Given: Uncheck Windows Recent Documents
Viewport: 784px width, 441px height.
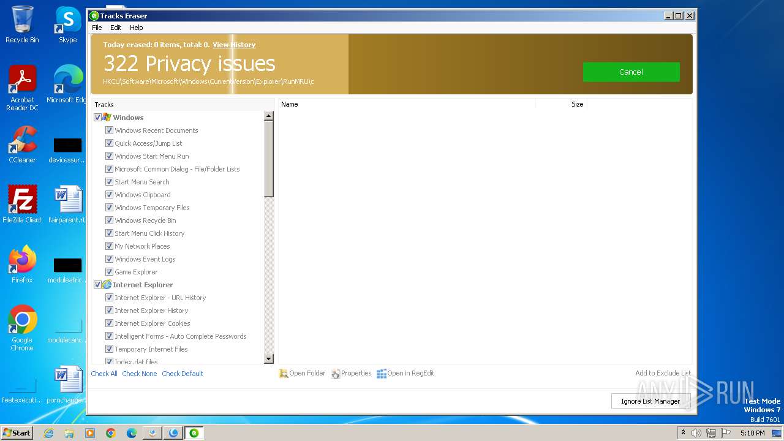Looking at the screenshot, I should 109,130.
